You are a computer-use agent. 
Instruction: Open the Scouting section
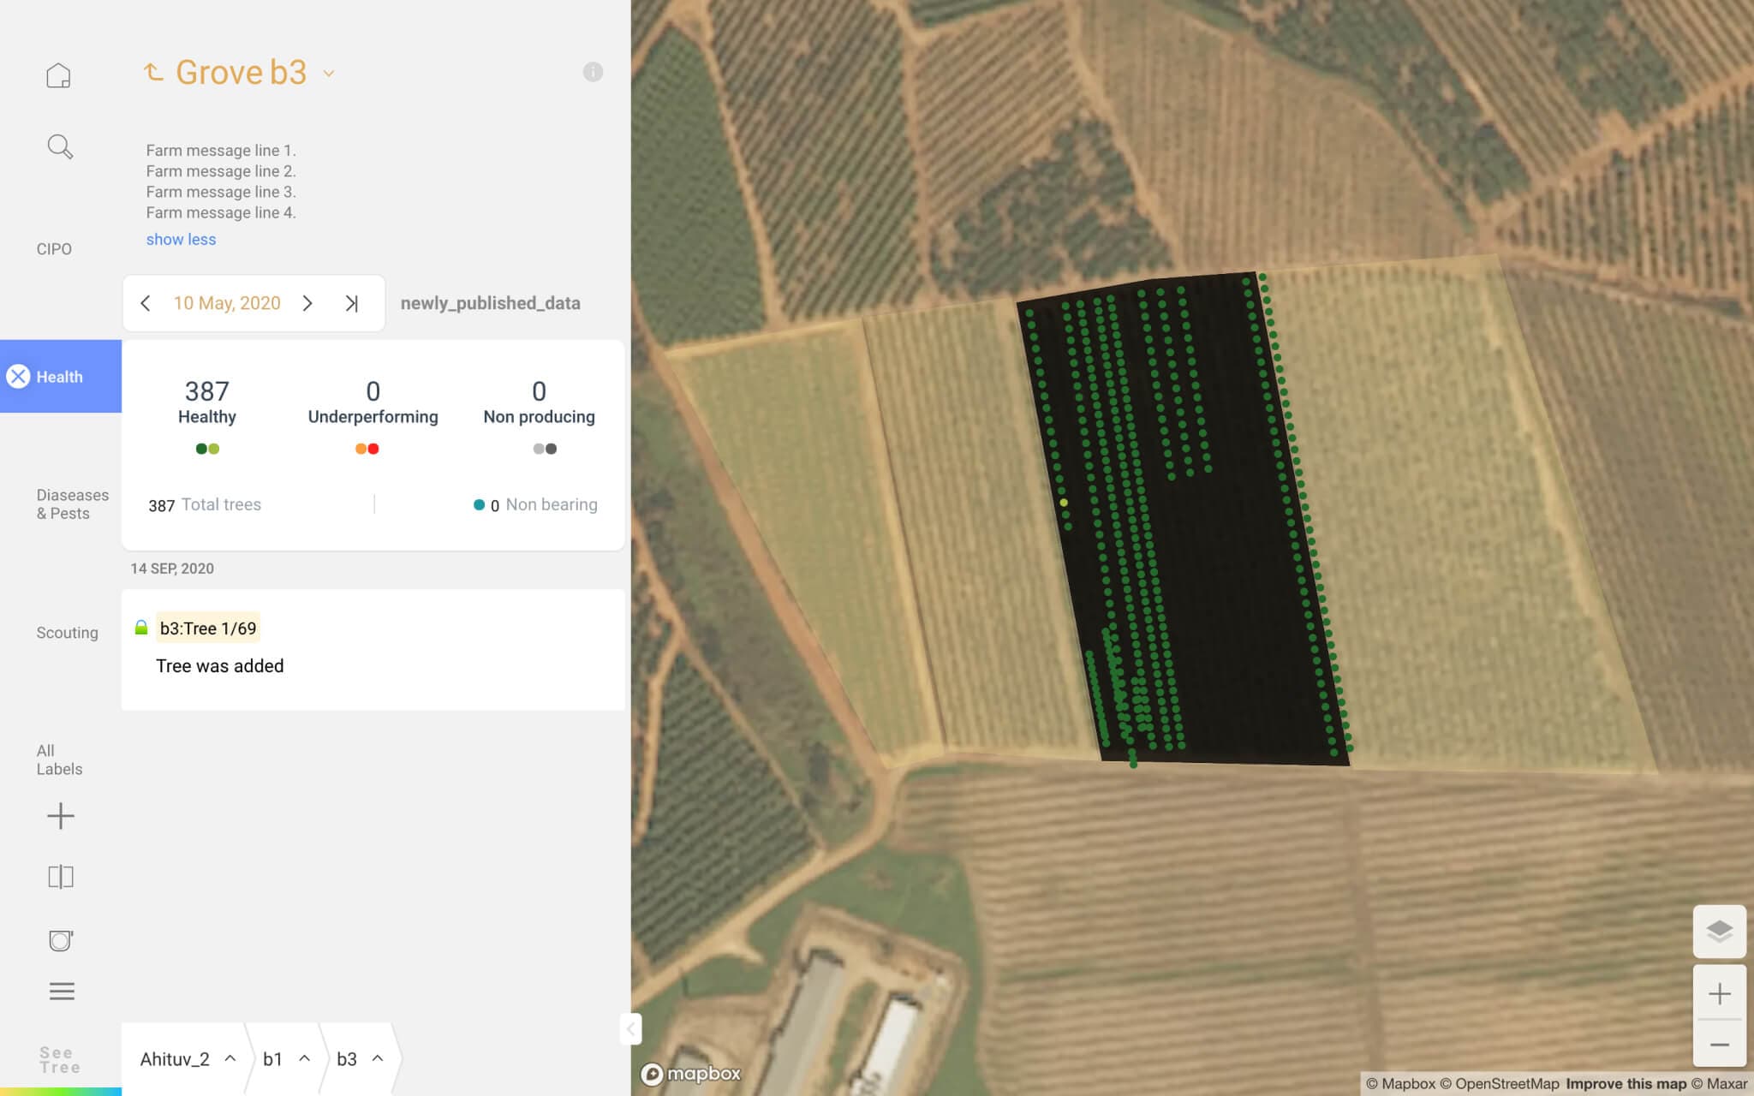tap(66, 632)
